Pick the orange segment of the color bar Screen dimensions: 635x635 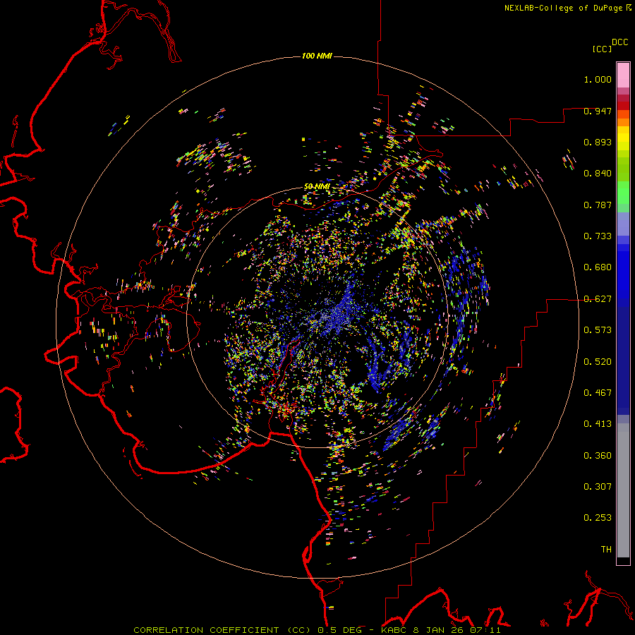623,122
